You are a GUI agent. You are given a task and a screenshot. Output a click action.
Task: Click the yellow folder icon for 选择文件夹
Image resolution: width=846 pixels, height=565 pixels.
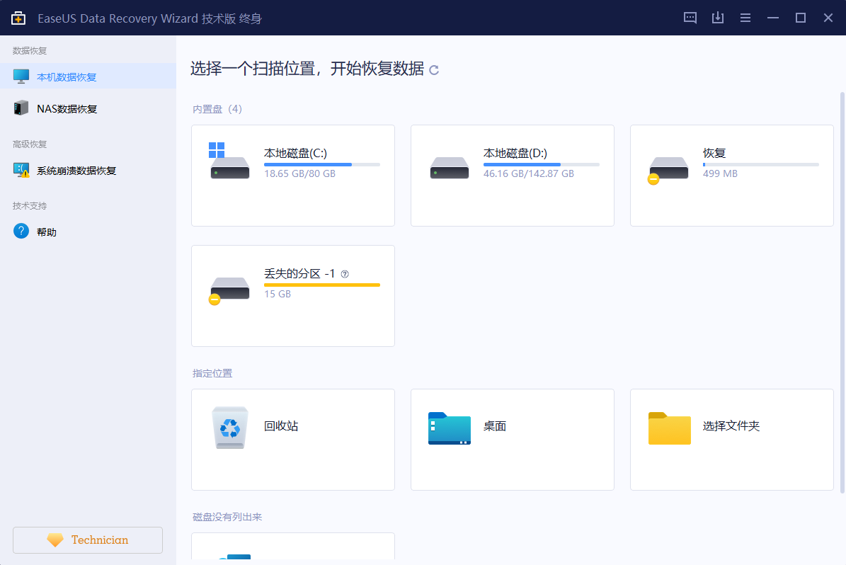coord(669,428)
